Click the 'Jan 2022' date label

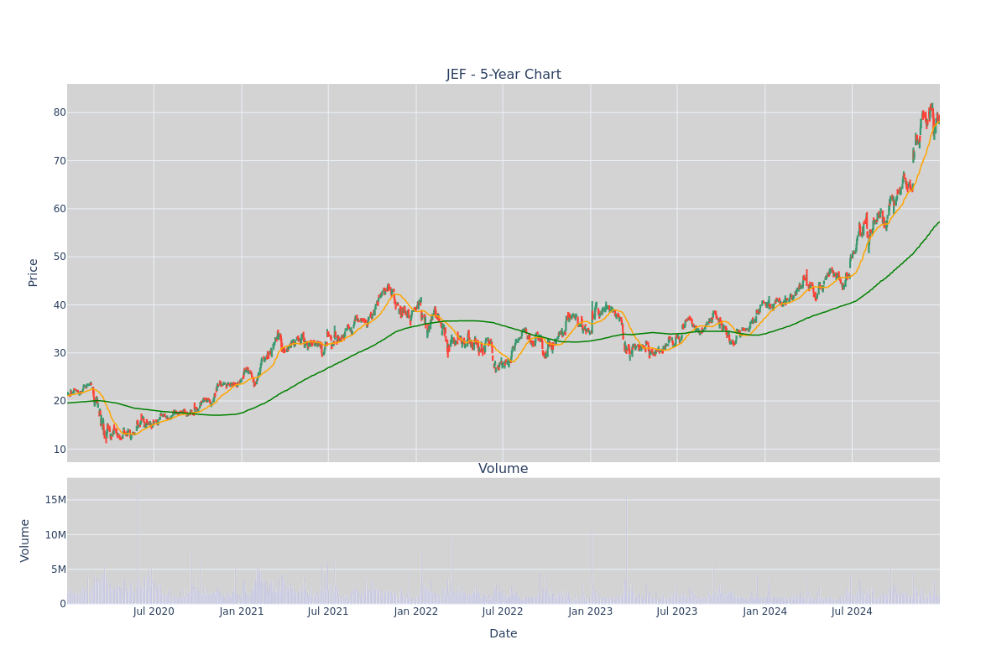(416, 611)
